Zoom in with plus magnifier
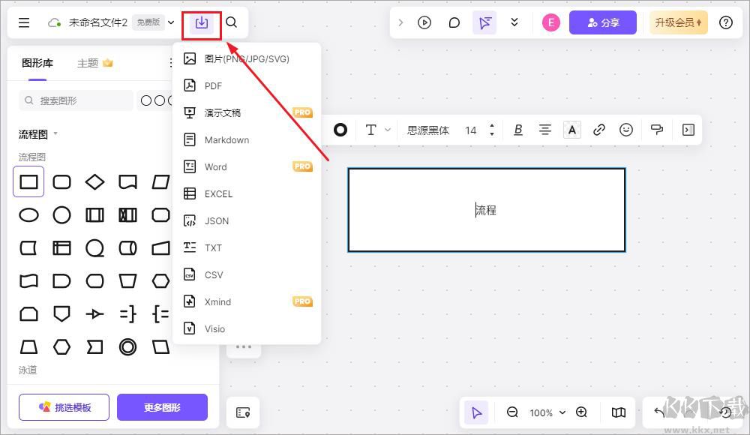The width and height of the screenshot is (750, 435). (582, 412)
